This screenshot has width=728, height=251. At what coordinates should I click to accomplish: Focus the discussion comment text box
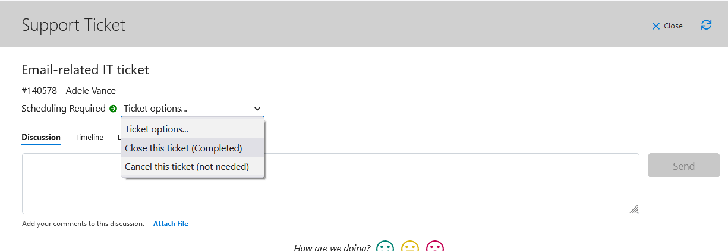pyautogui.click(x=330, y=183)
